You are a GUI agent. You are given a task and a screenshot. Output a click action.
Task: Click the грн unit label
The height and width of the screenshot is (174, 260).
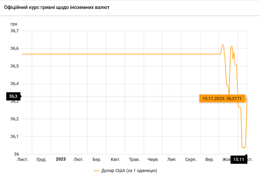[14, 24]
